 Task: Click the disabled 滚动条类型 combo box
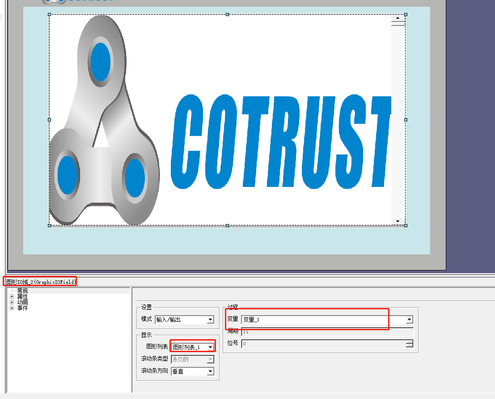click(x=193, y=359)
